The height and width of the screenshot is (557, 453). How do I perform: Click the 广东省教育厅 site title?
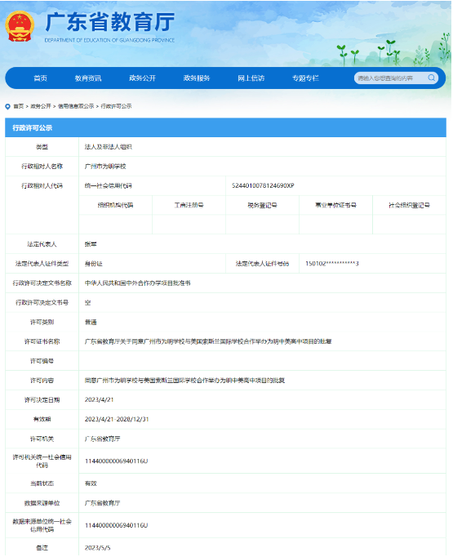109,22
